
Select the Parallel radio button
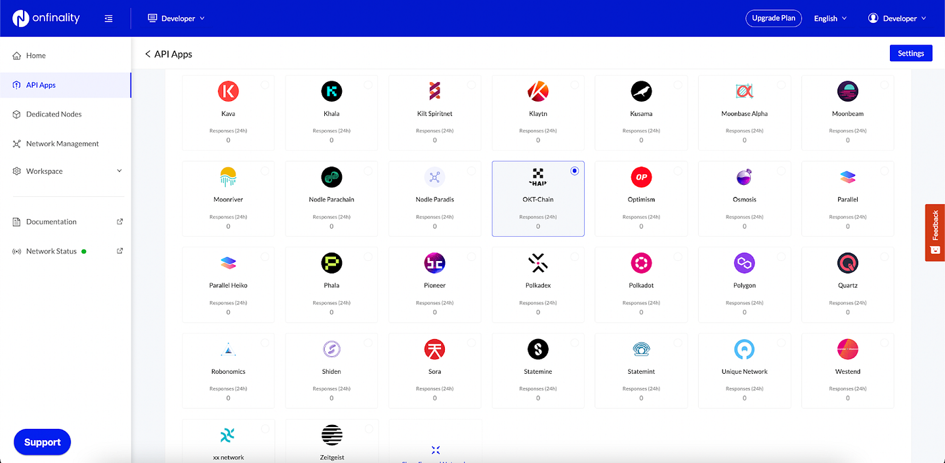click(x=884, y=171)
